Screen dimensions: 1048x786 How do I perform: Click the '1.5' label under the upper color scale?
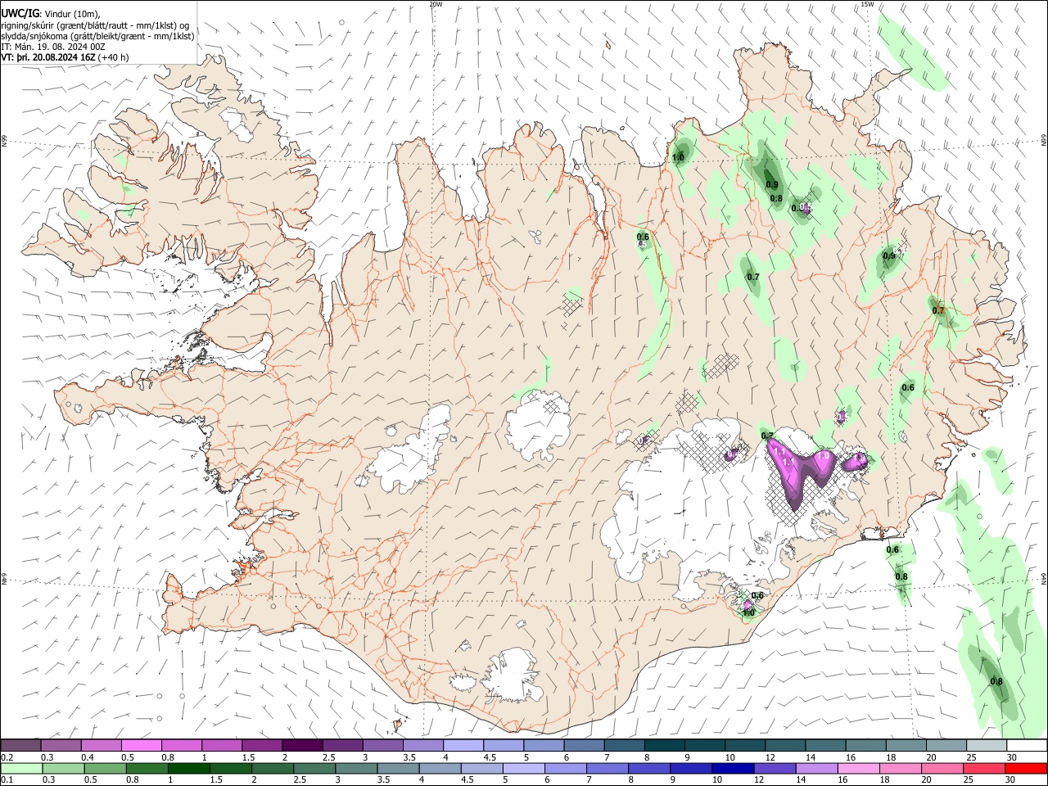point(248,757)
